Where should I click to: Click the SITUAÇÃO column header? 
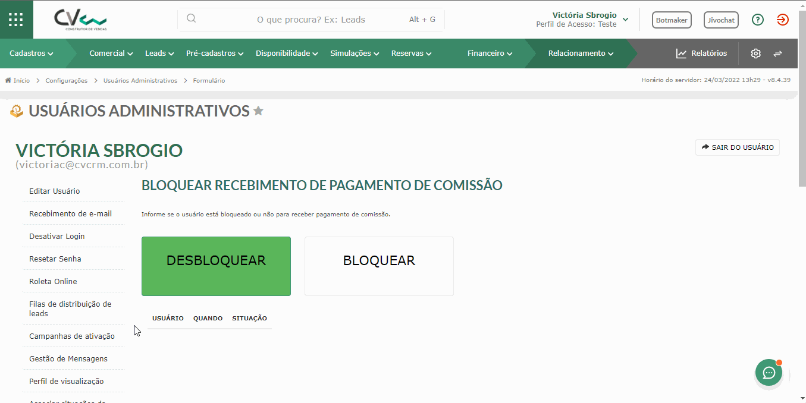250,319
